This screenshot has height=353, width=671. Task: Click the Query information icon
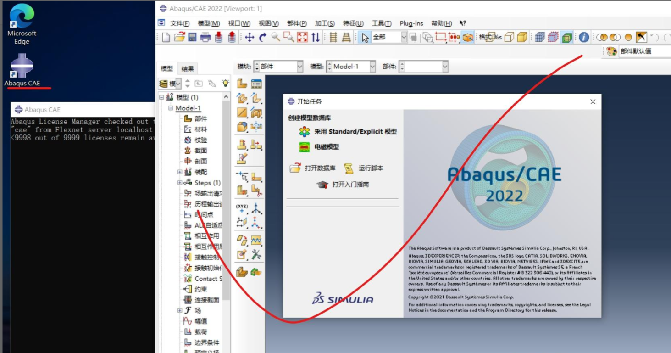pos(583,38)
